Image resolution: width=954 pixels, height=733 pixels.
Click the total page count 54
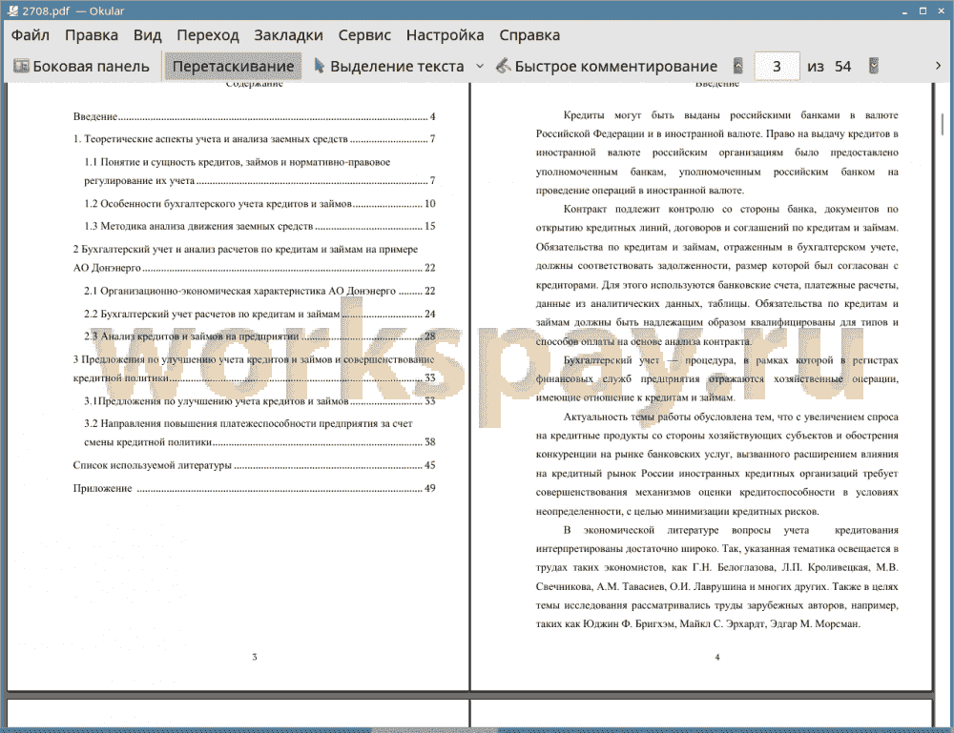(842, 67)
